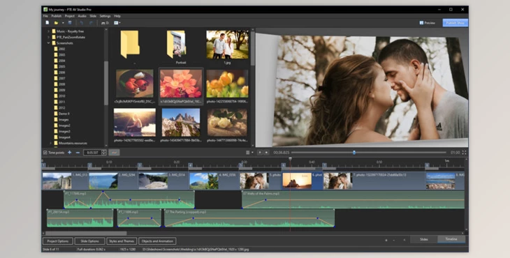The height and width of the screenshot is (258, 510).
Task: Select the pink flowers thumbnail
Action: point(181,84)
